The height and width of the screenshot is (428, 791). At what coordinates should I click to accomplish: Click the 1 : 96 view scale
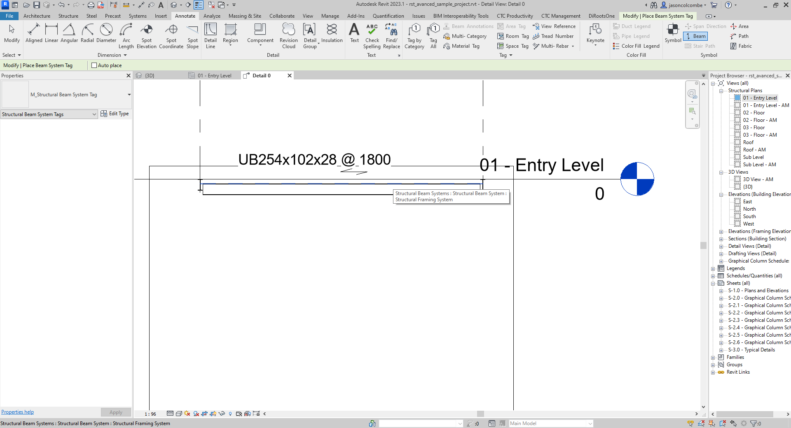pos(150,414)
